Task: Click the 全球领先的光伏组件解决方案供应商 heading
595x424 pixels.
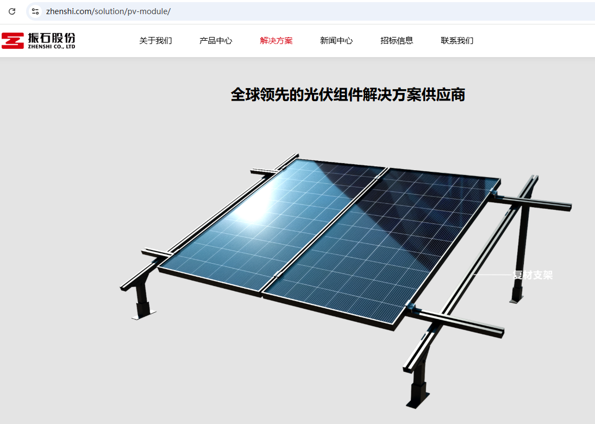Action: pyautogui.click(x=348, y=95)
